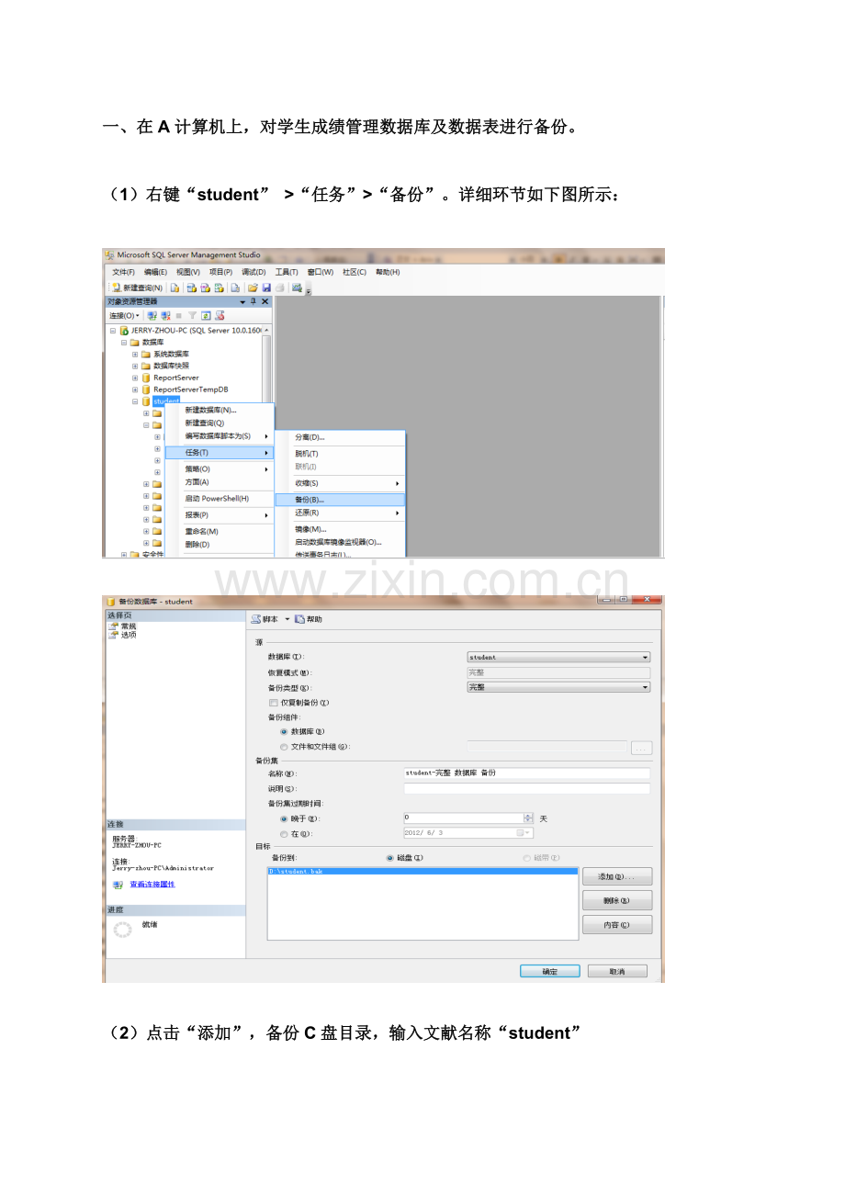Open the 社区(C) menu
The image size is (845, 1196).
355,272
